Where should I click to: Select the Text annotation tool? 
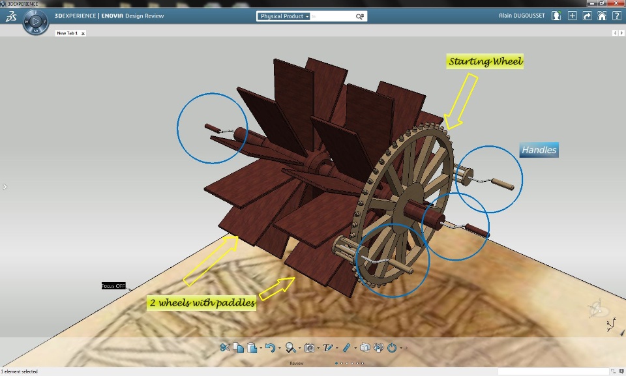[x=328, y=348]
